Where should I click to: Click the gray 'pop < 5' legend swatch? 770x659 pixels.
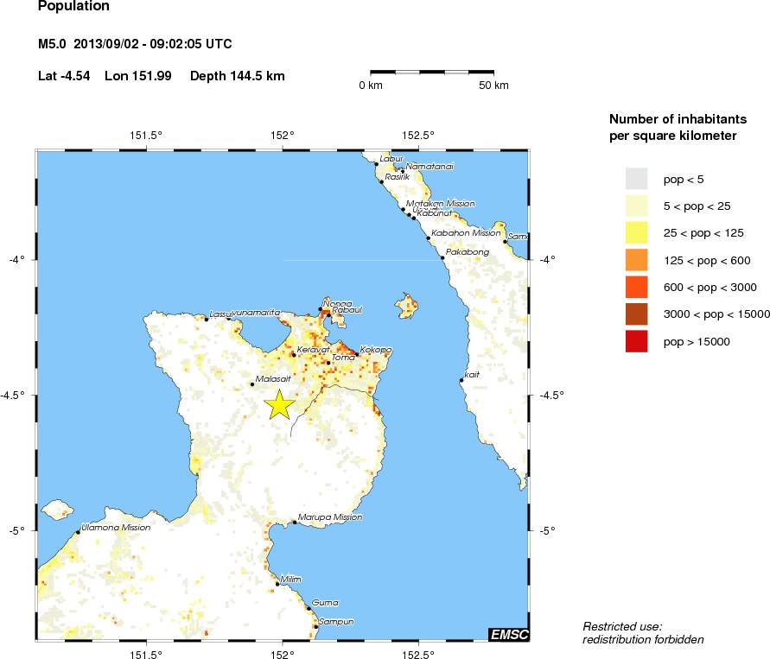(636, 179)
